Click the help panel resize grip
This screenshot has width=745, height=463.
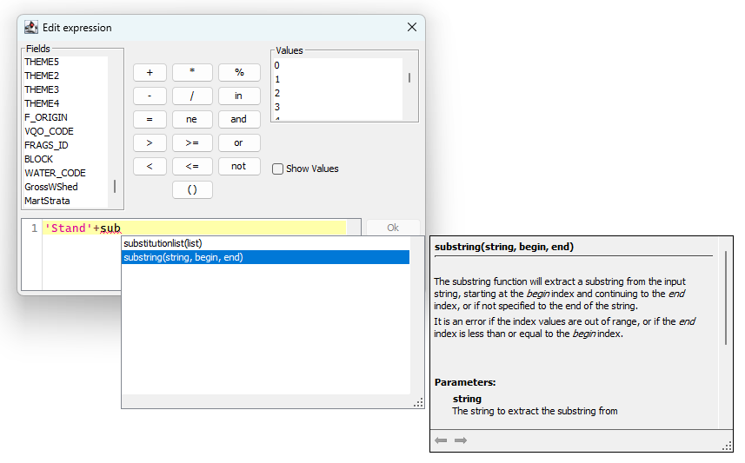[x=727, y=446]
